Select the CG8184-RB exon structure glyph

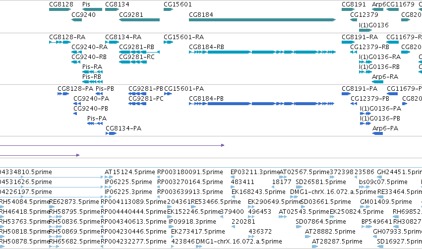coord(262,52)
